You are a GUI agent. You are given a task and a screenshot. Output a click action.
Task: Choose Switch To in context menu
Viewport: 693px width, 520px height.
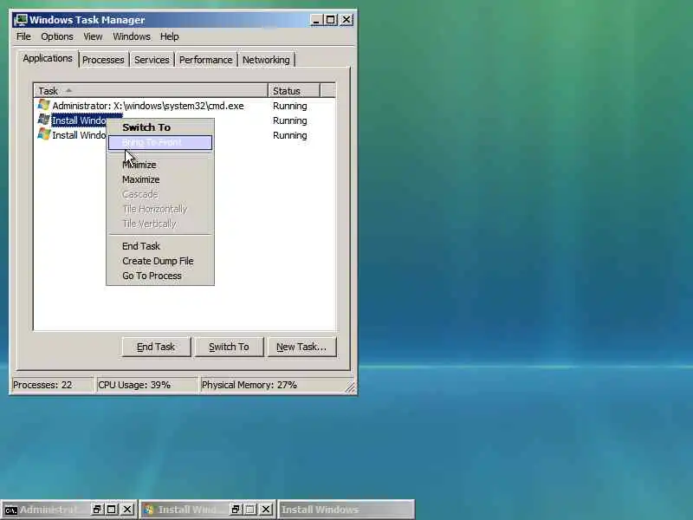pos(160,127)
